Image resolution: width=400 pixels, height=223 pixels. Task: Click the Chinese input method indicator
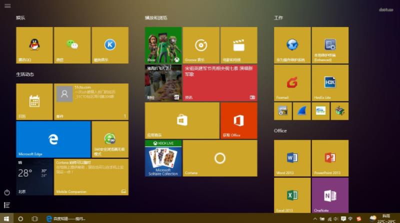click(350, 219)
